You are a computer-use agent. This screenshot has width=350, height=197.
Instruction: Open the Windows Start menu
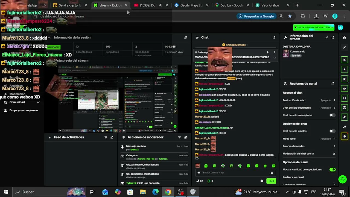[6, 192]
